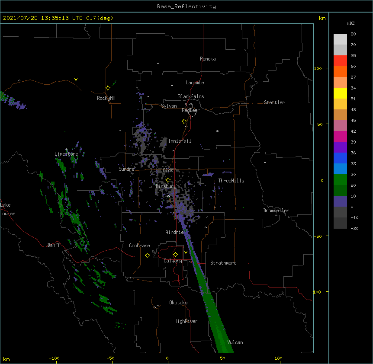Click the Stettler label
Viewport: 373px width, 364px height.
pyautogui.click(x=274, y=102)
